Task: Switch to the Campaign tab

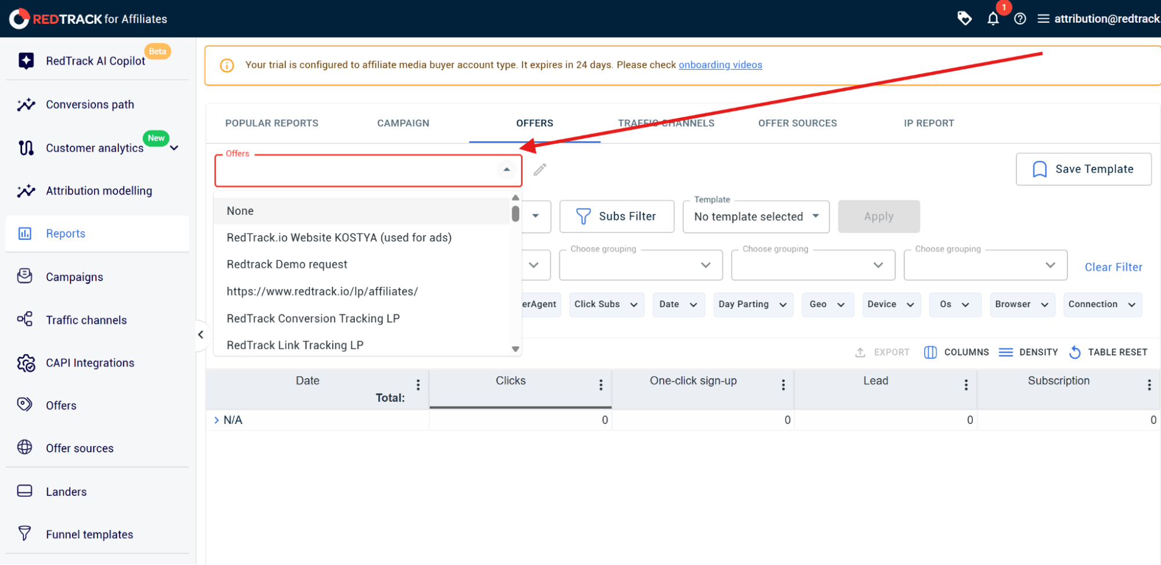Action: (403, 123)
